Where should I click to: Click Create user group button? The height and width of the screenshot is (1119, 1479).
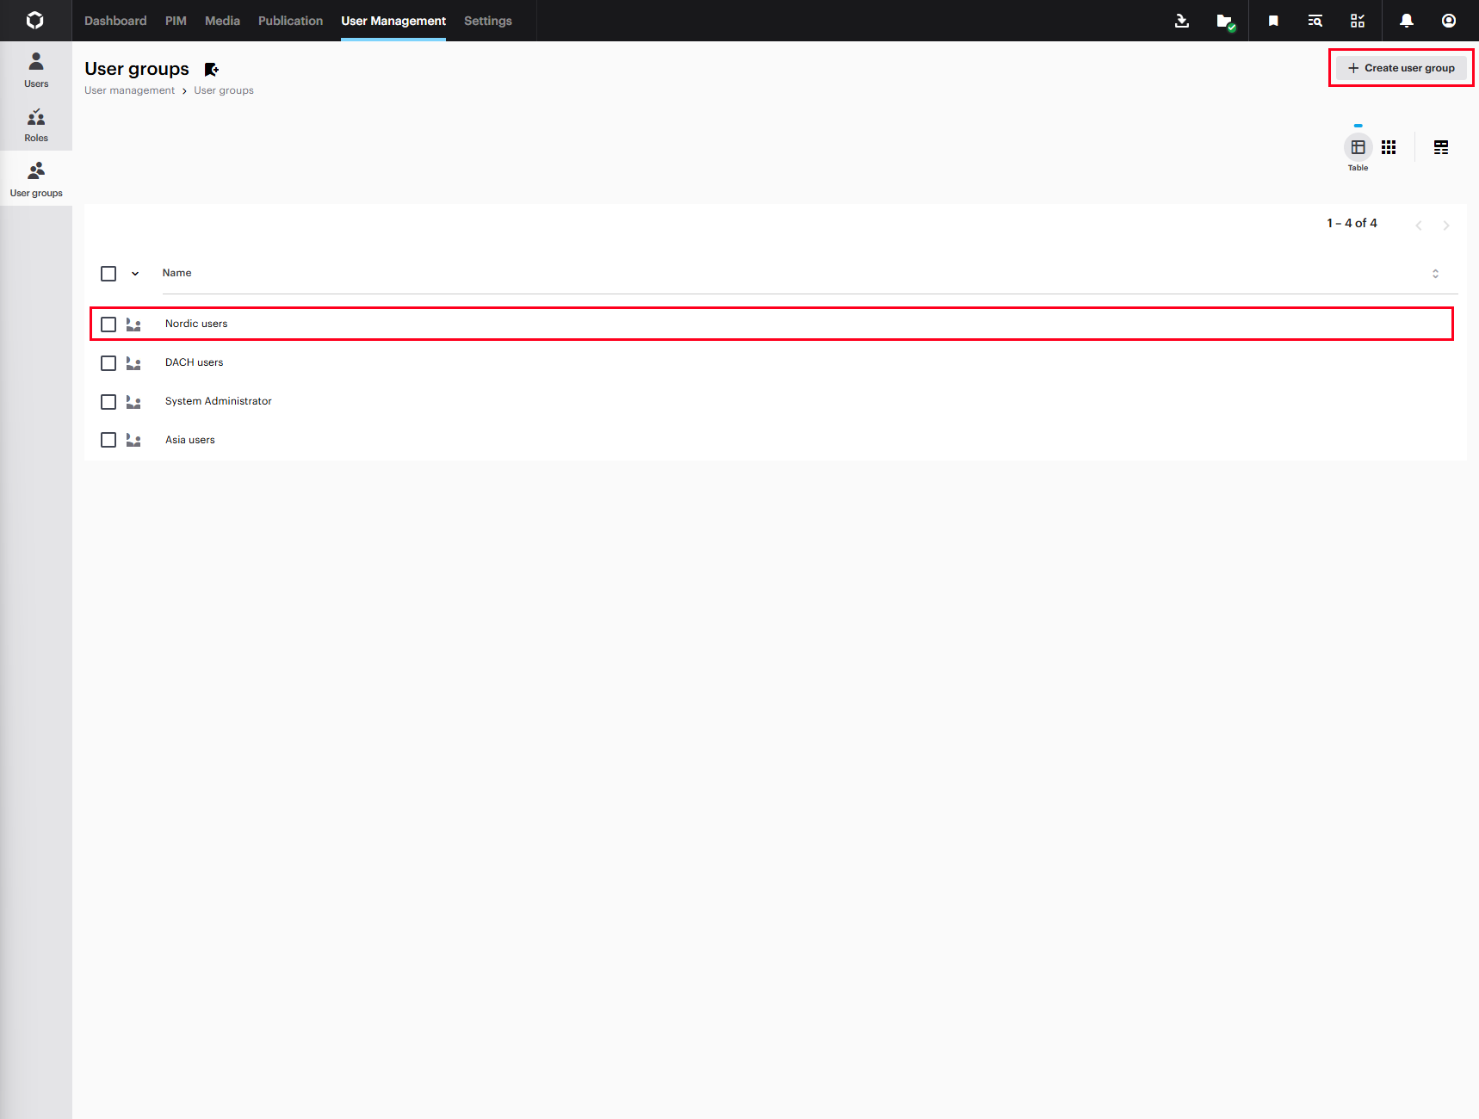[x=1401, y=68]
